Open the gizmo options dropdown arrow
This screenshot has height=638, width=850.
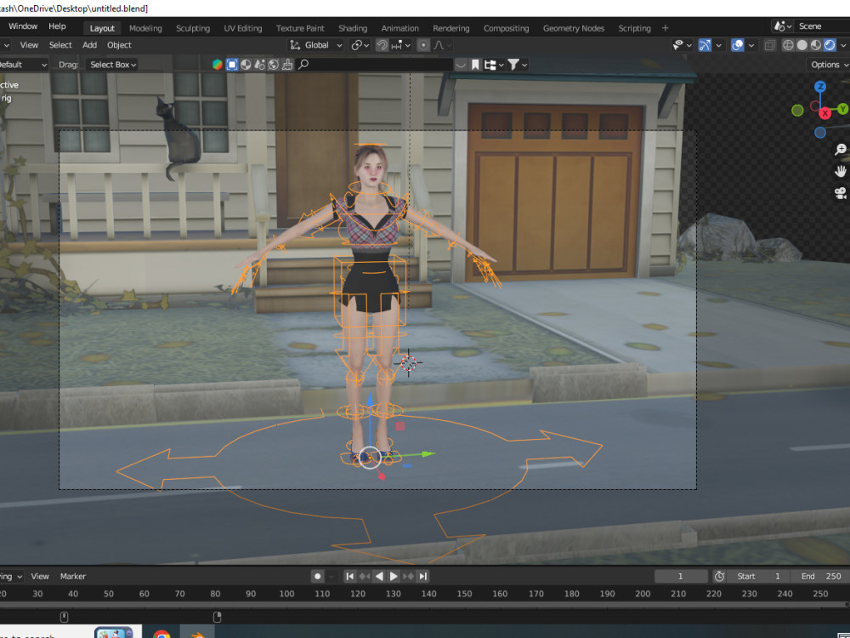pos(719,46)
